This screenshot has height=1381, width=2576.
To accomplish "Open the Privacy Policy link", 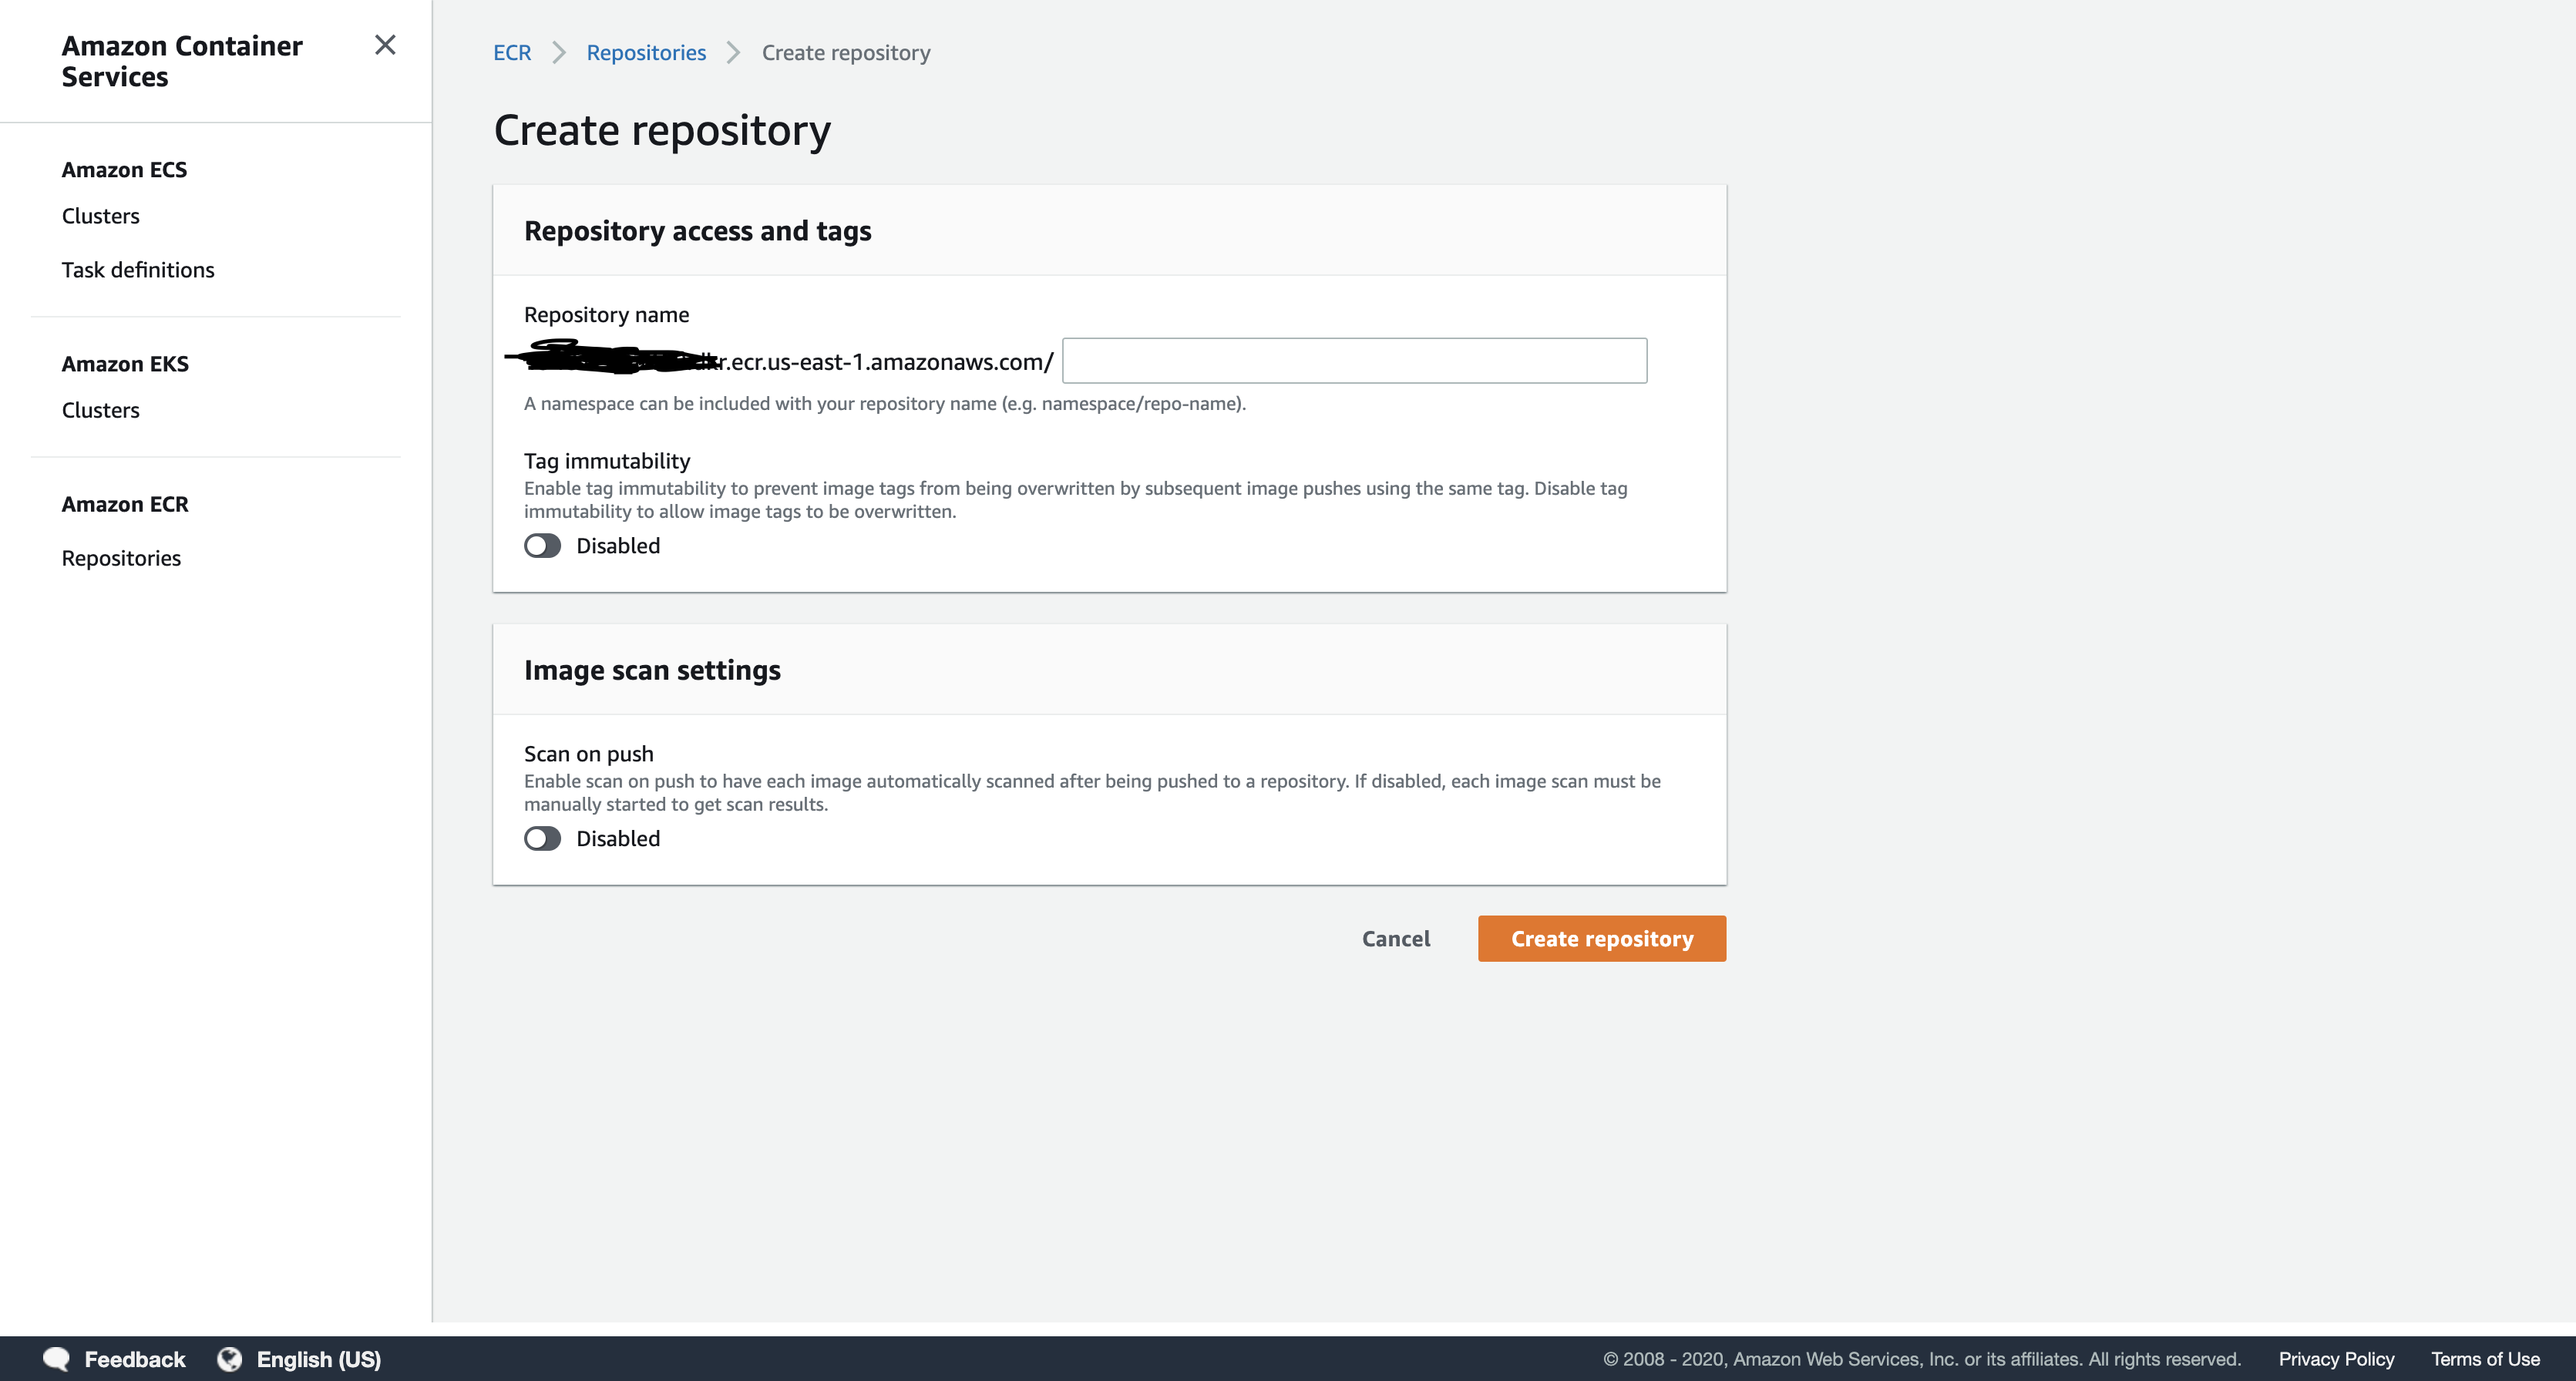I will [2336, 1359].
